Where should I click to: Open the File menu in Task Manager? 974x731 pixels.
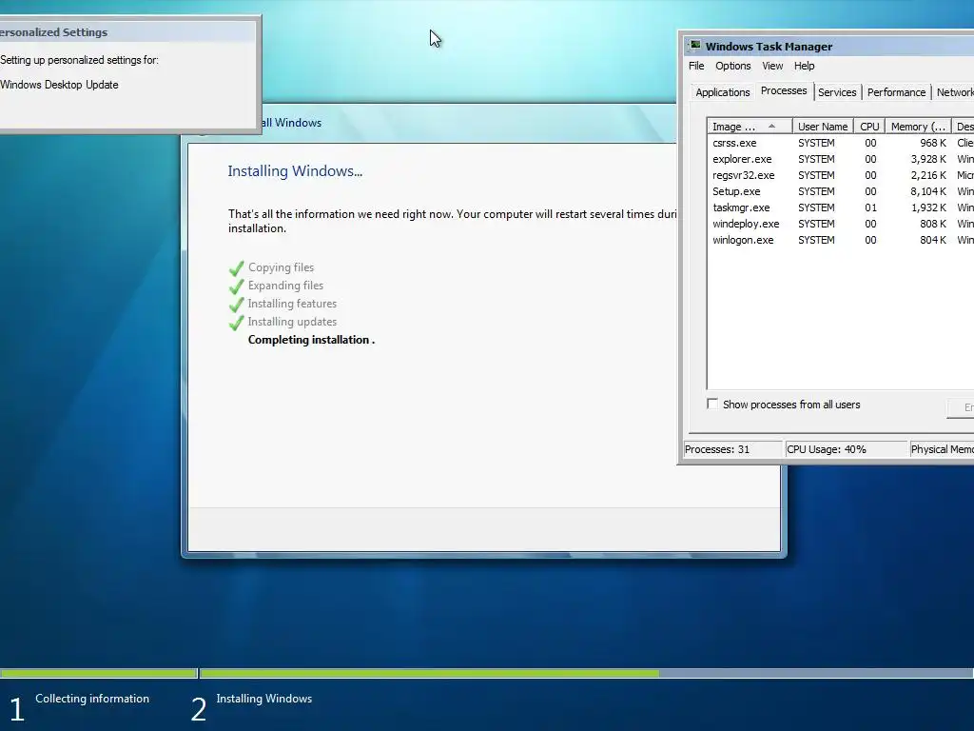(696, 66)
